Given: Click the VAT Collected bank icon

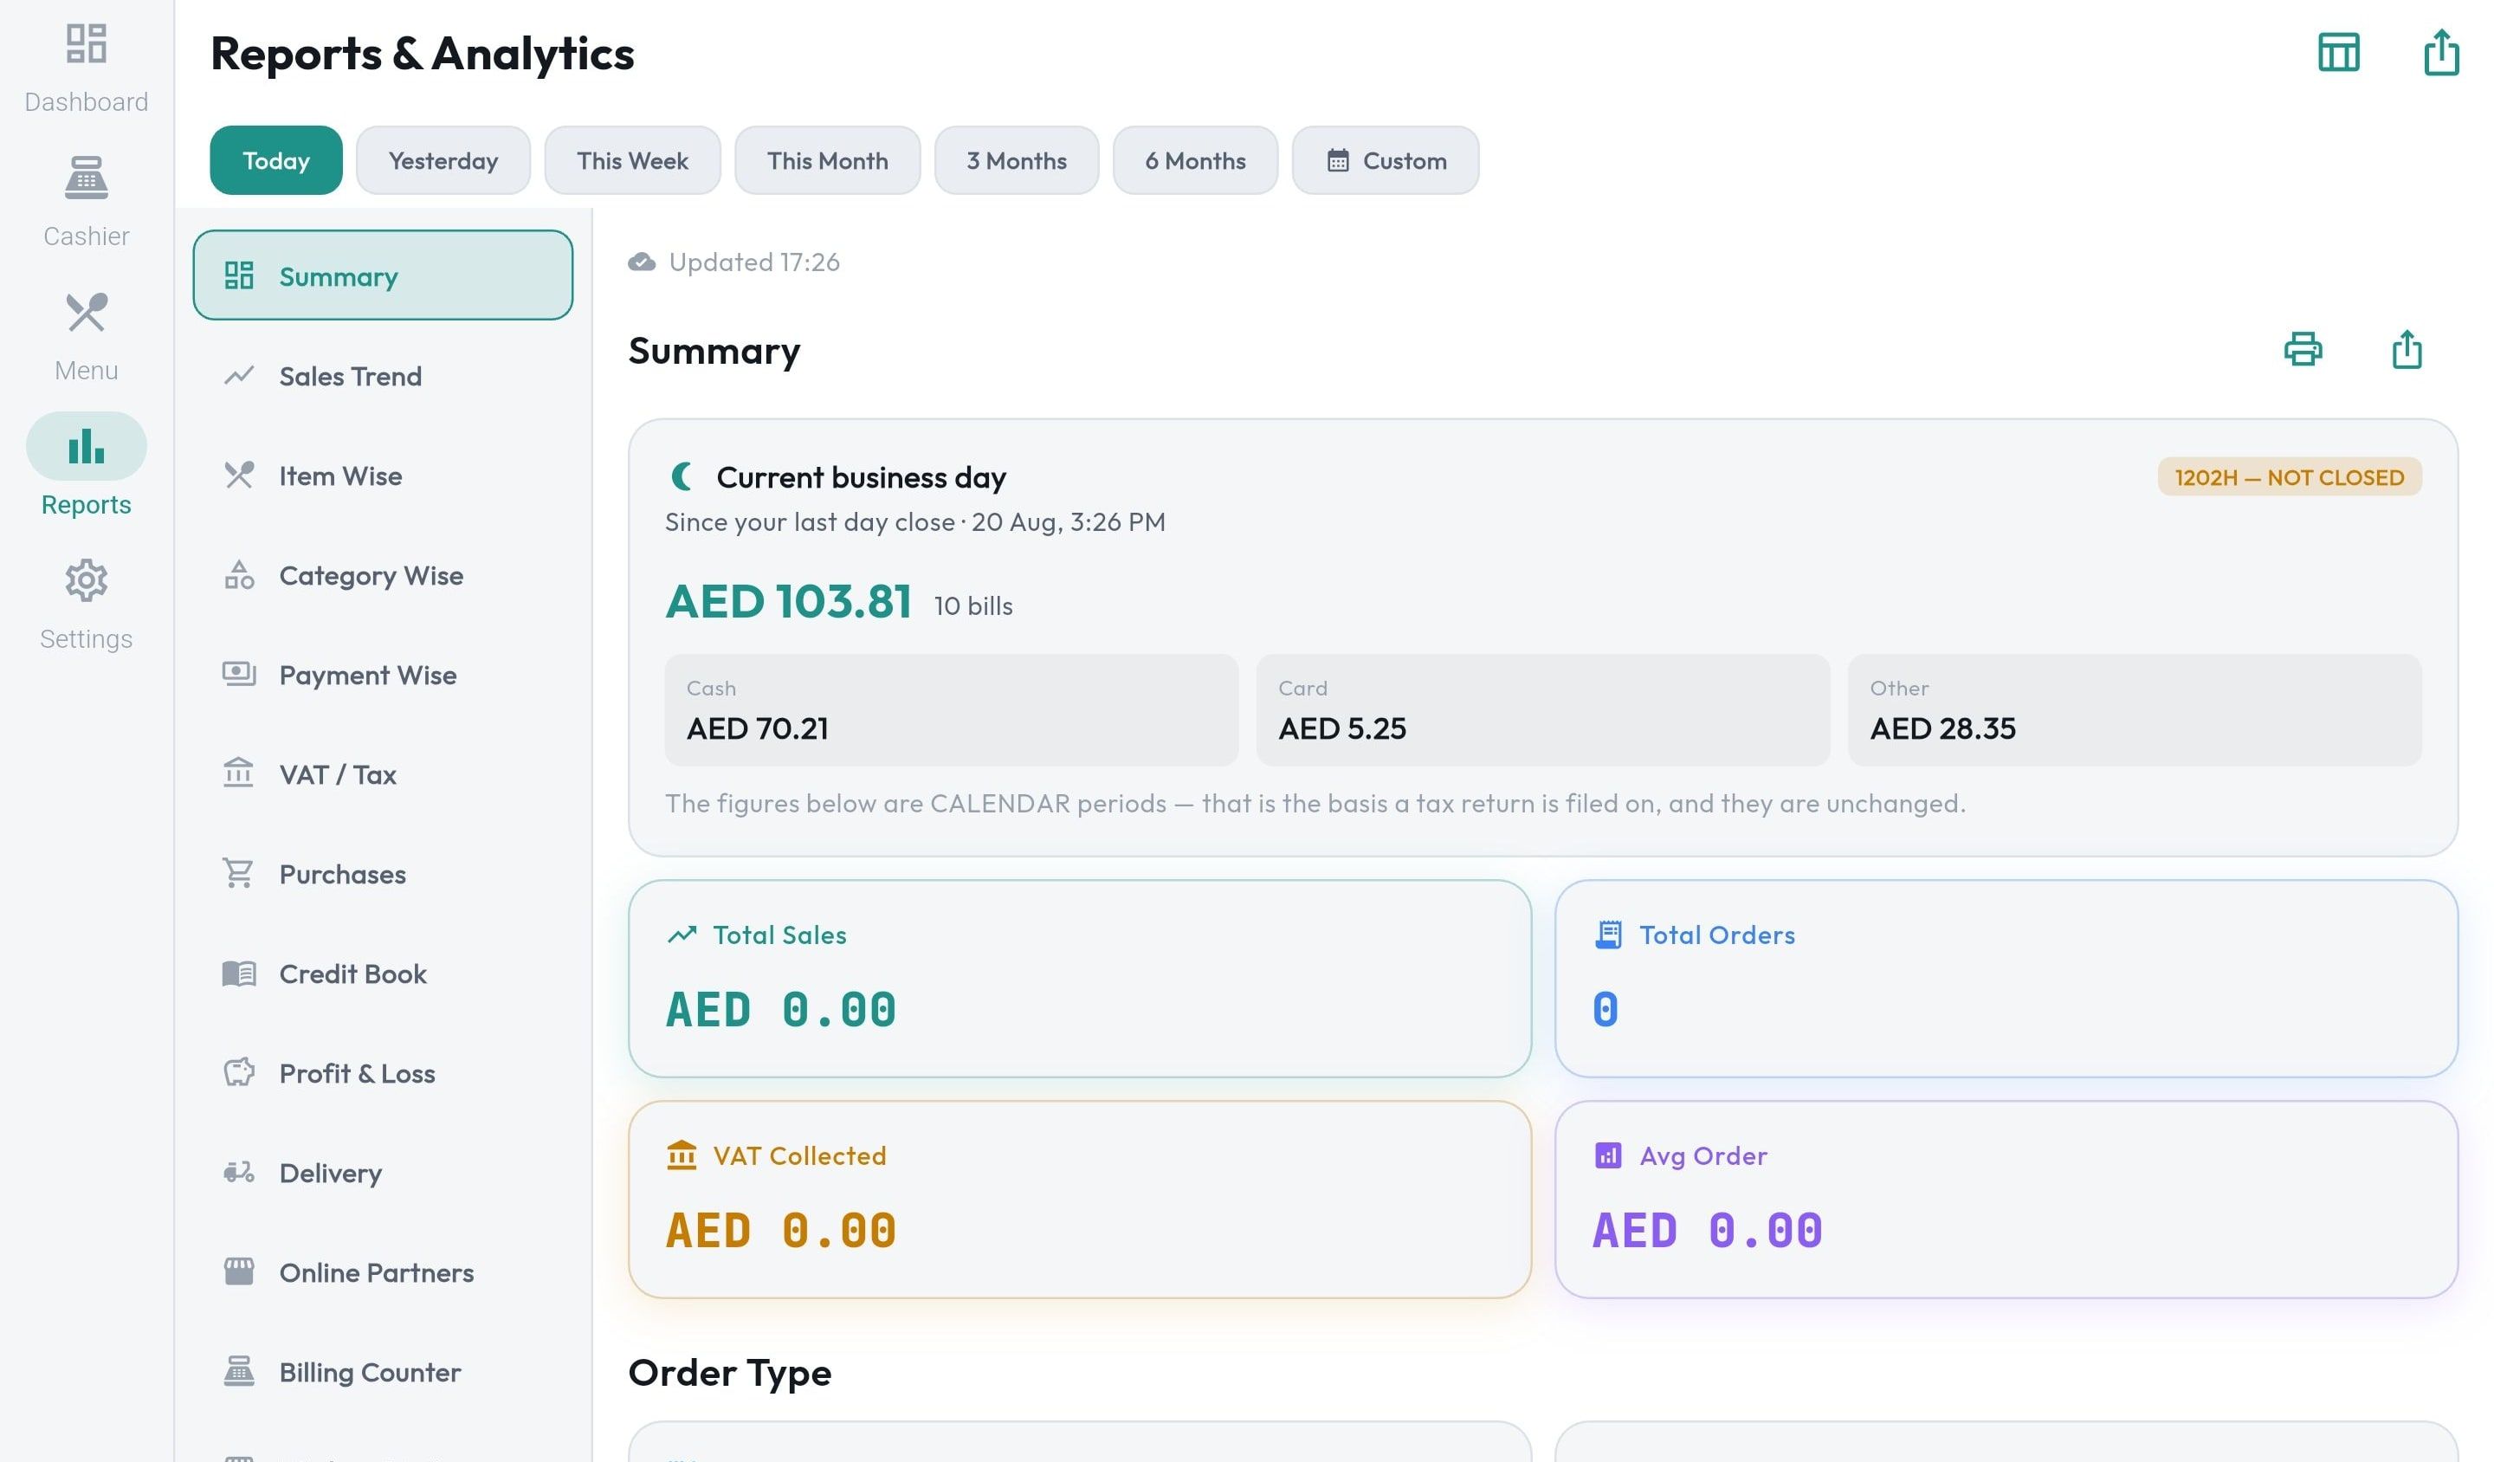Looking at the screenshot, I should tap(682, 1155).
